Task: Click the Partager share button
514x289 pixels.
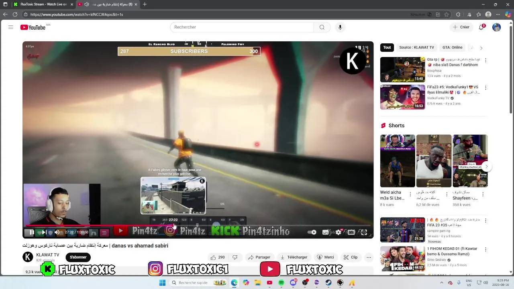Action: click(x=259, y=257)
